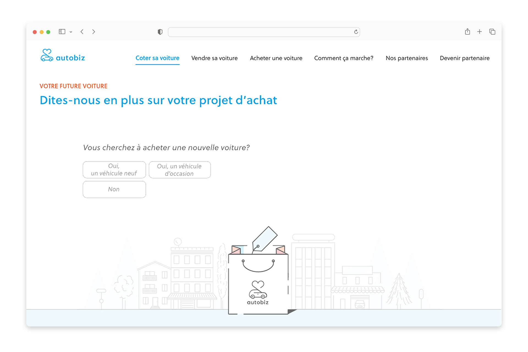Toggle the Safari sidebar icon
The height and width of the screenshot is (352, 528).
(62, 32)
